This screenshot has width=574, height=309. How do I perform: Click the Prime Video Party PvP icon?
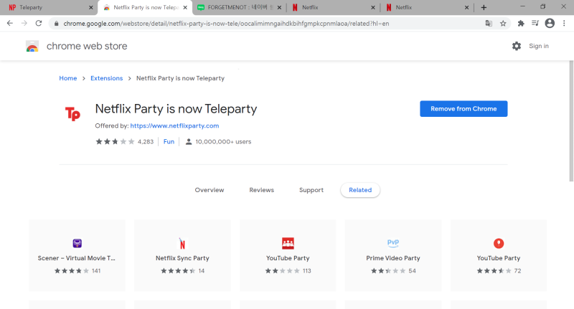[x=392, y=243]
